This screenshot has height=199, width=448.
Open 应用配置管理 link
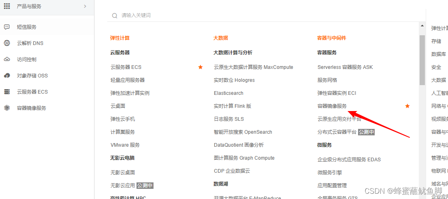coord(332,186)
